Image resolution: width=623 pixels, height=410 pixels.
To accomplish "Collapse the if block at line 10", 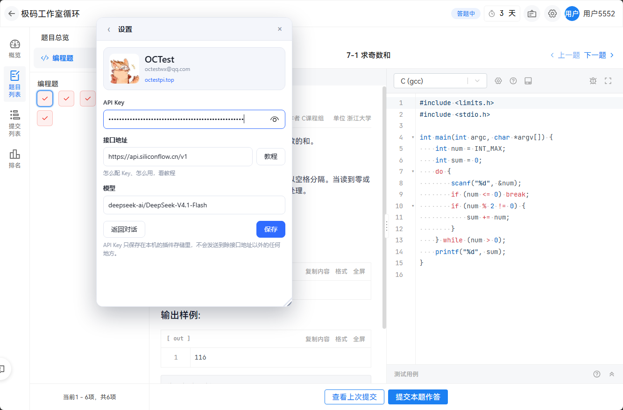I will coord(413,206).
